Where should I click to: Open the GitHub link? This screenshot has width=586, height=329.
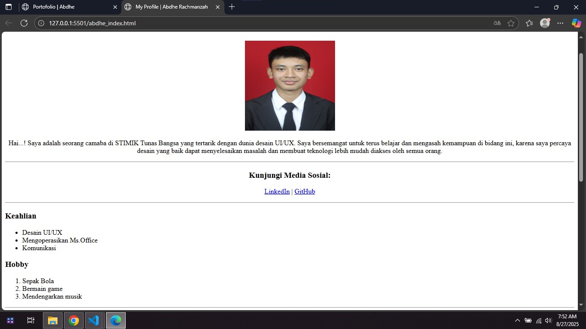tap(305, 191)
